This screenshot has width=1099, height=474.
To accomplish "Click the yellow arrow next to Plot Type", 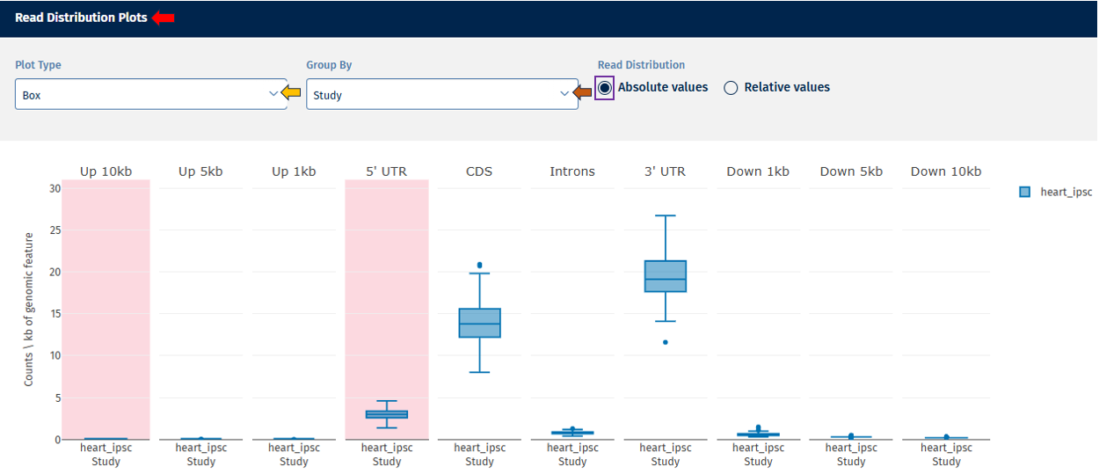I will click(291, 92).
